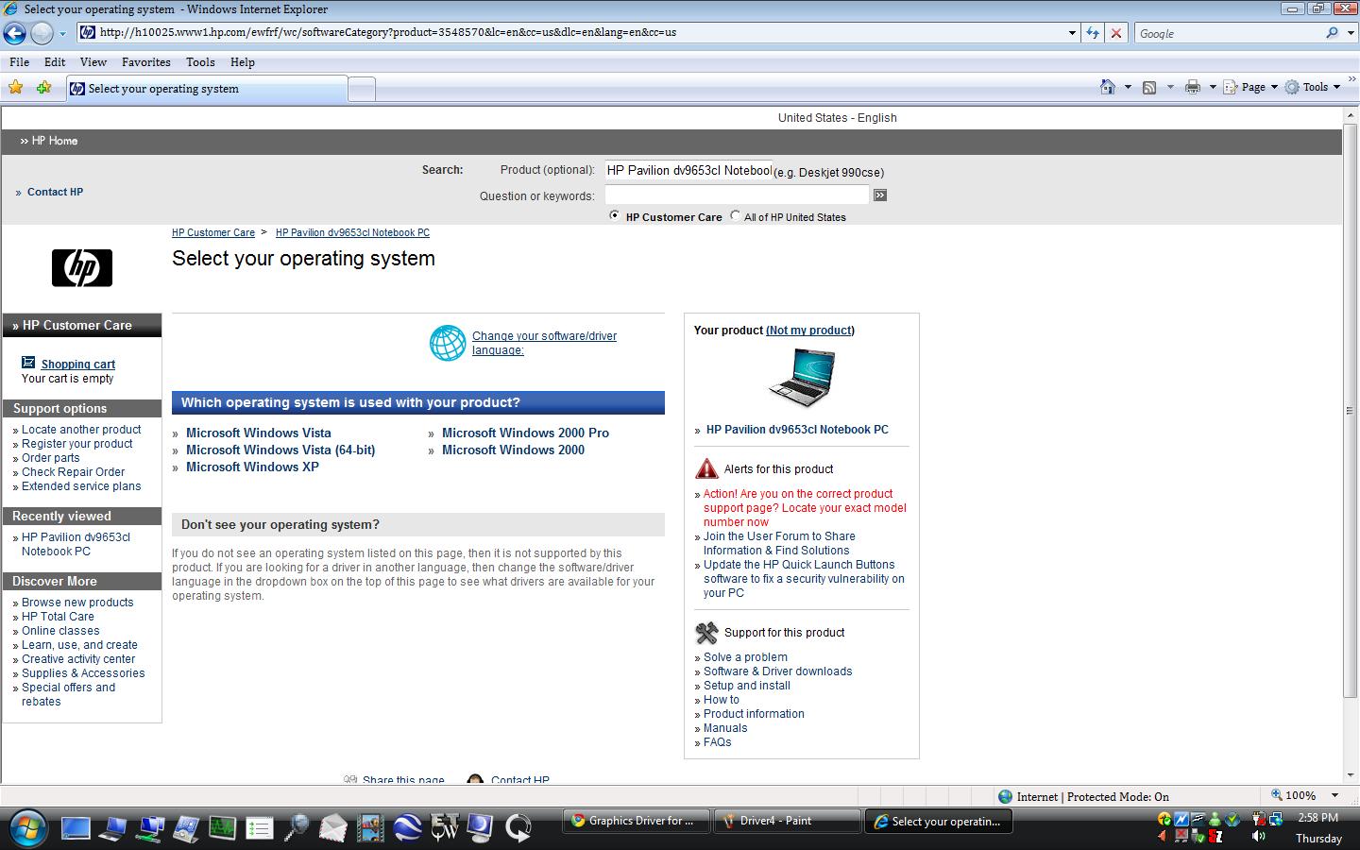Click the Question or keywords field
The width and height of the screenshot is (1360, 850).
tap(737, 195)
